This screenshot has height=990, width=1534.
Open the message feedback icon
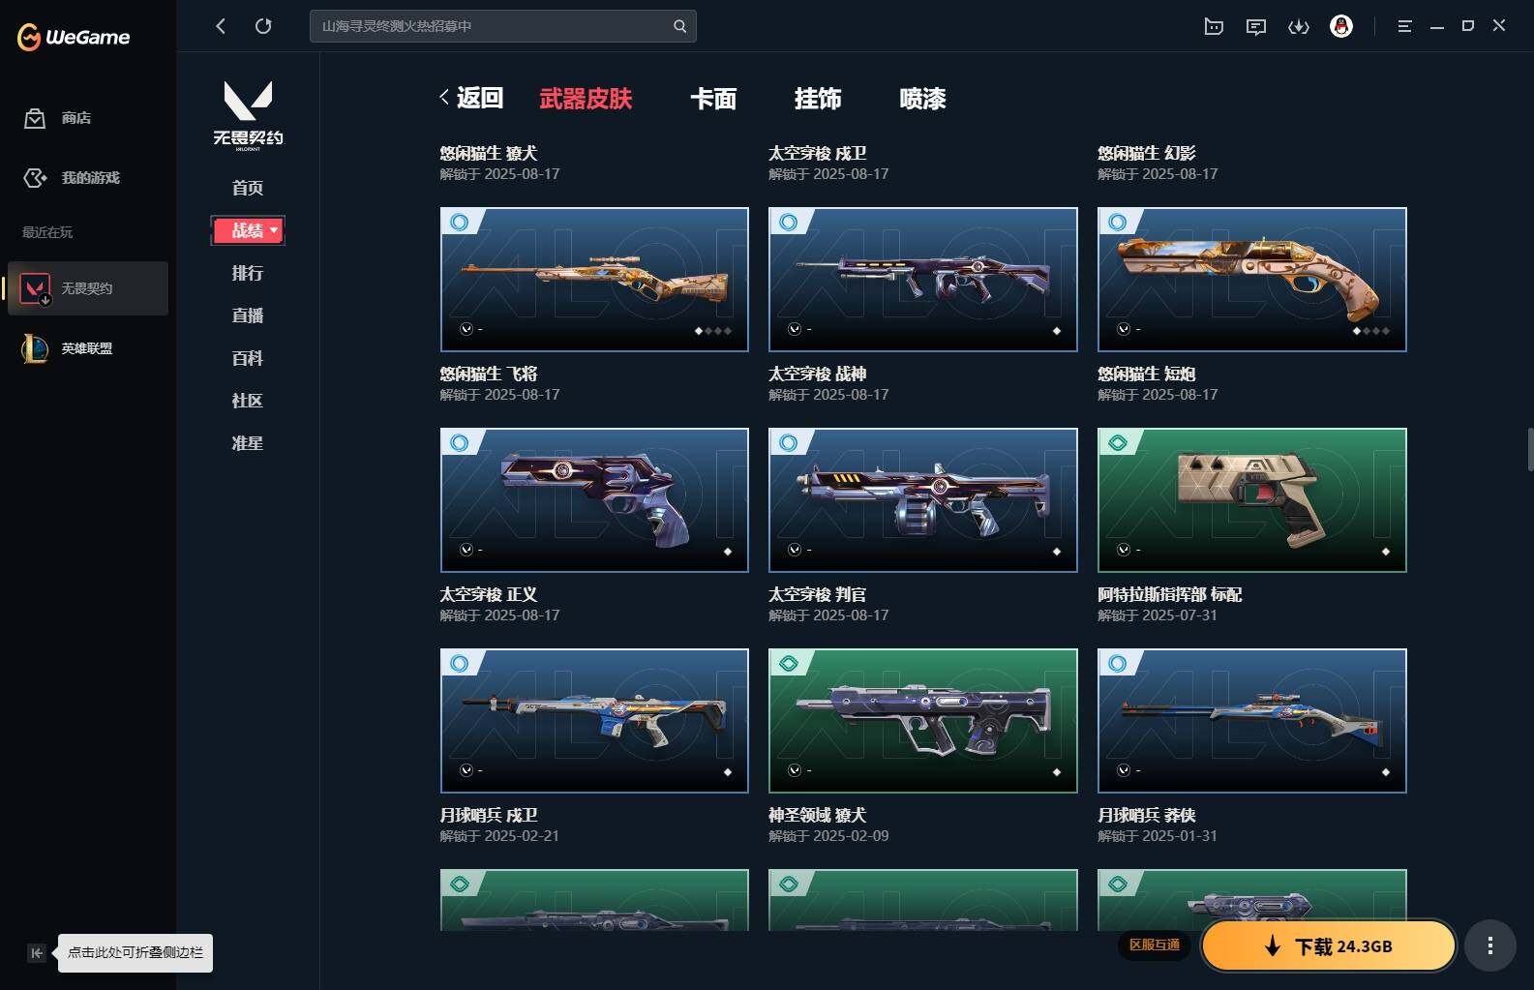coord(1256,26)
